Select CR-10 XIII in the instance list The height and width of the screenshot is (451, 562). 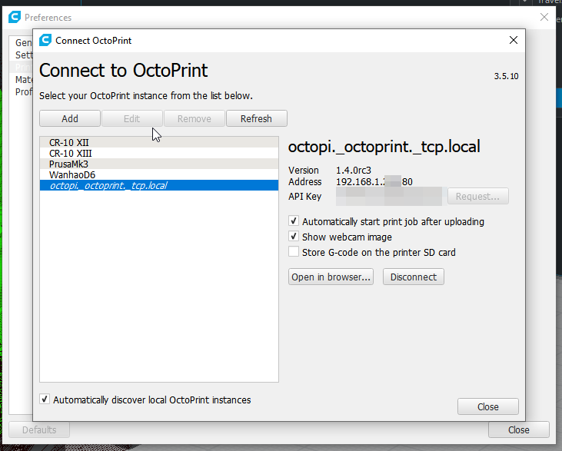(x=159, y=154)
